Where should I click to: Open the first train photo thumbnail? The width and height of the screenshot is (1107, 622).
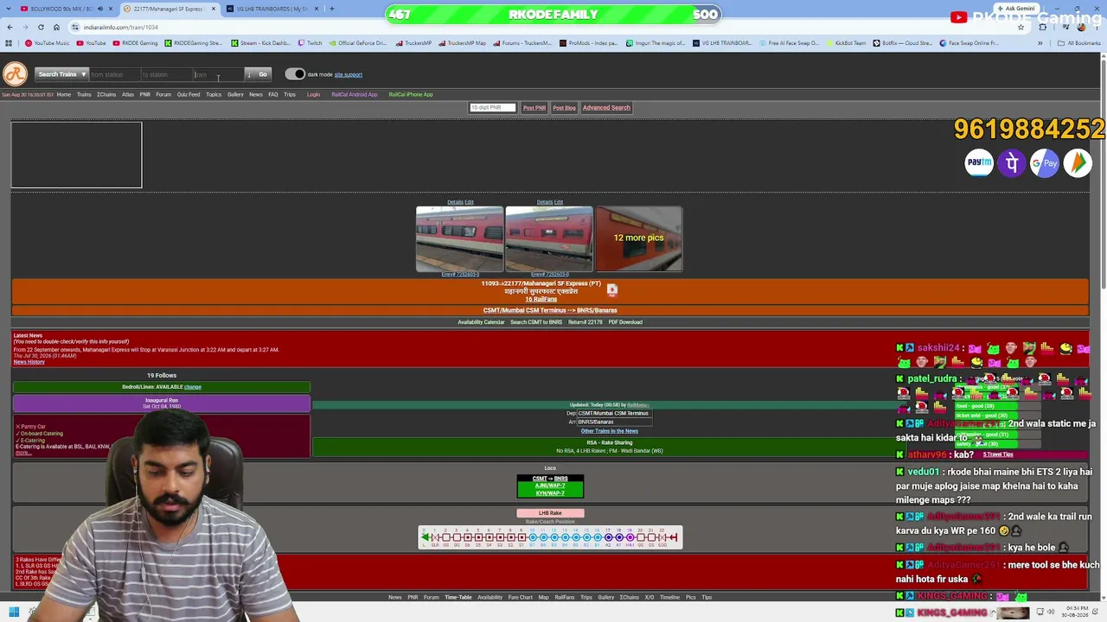(x=459, y=238)
